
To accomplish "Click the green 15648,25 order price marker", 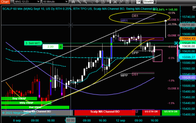I will (x=188, y=43).
